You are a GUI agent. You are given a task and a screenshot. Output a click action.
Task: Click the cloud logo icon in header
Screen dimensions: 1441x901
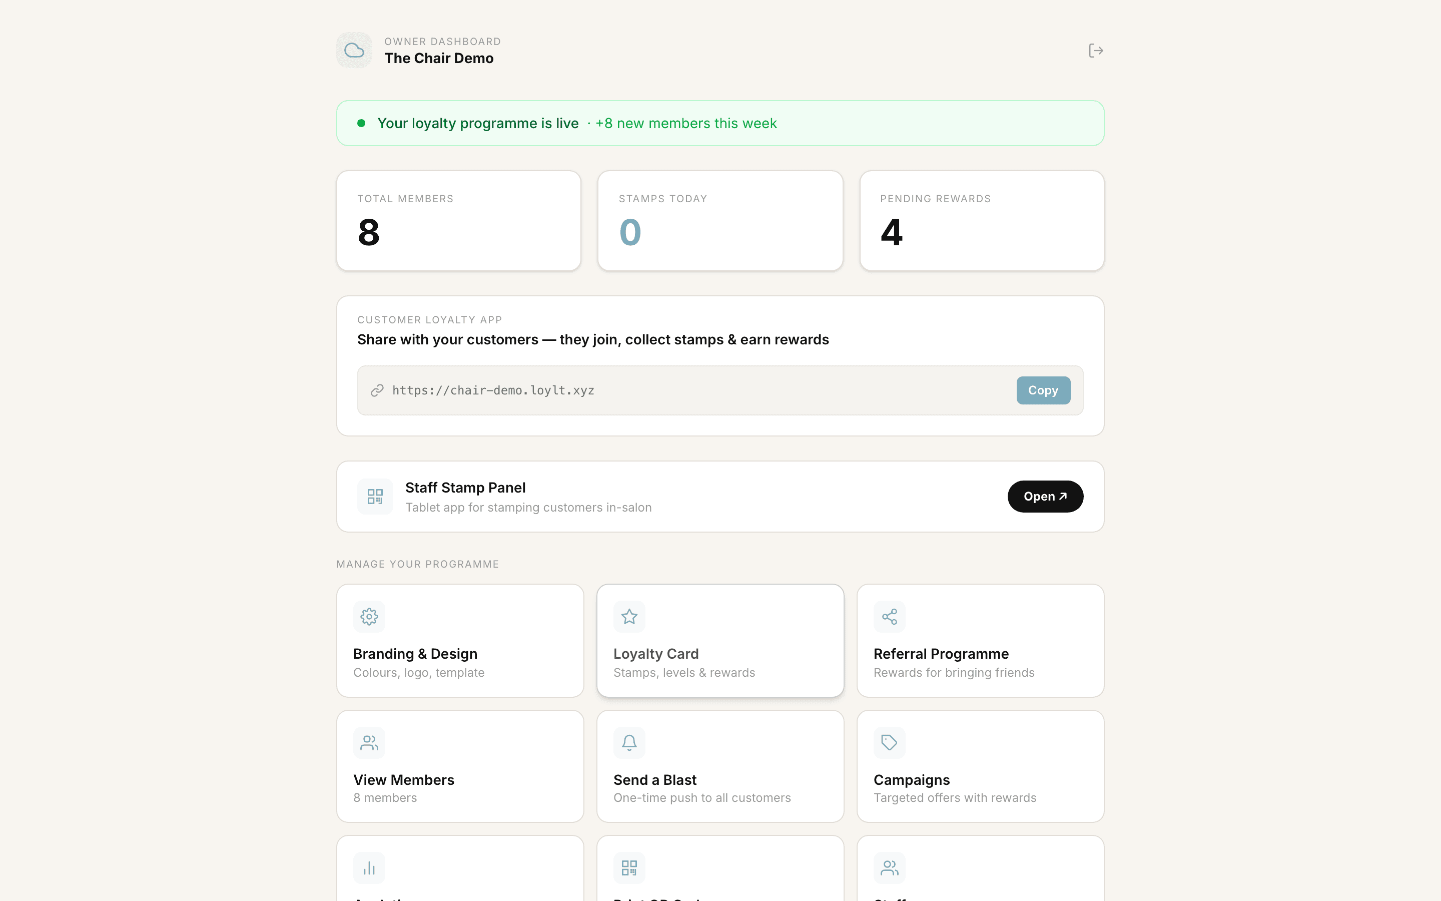point(354,50)
